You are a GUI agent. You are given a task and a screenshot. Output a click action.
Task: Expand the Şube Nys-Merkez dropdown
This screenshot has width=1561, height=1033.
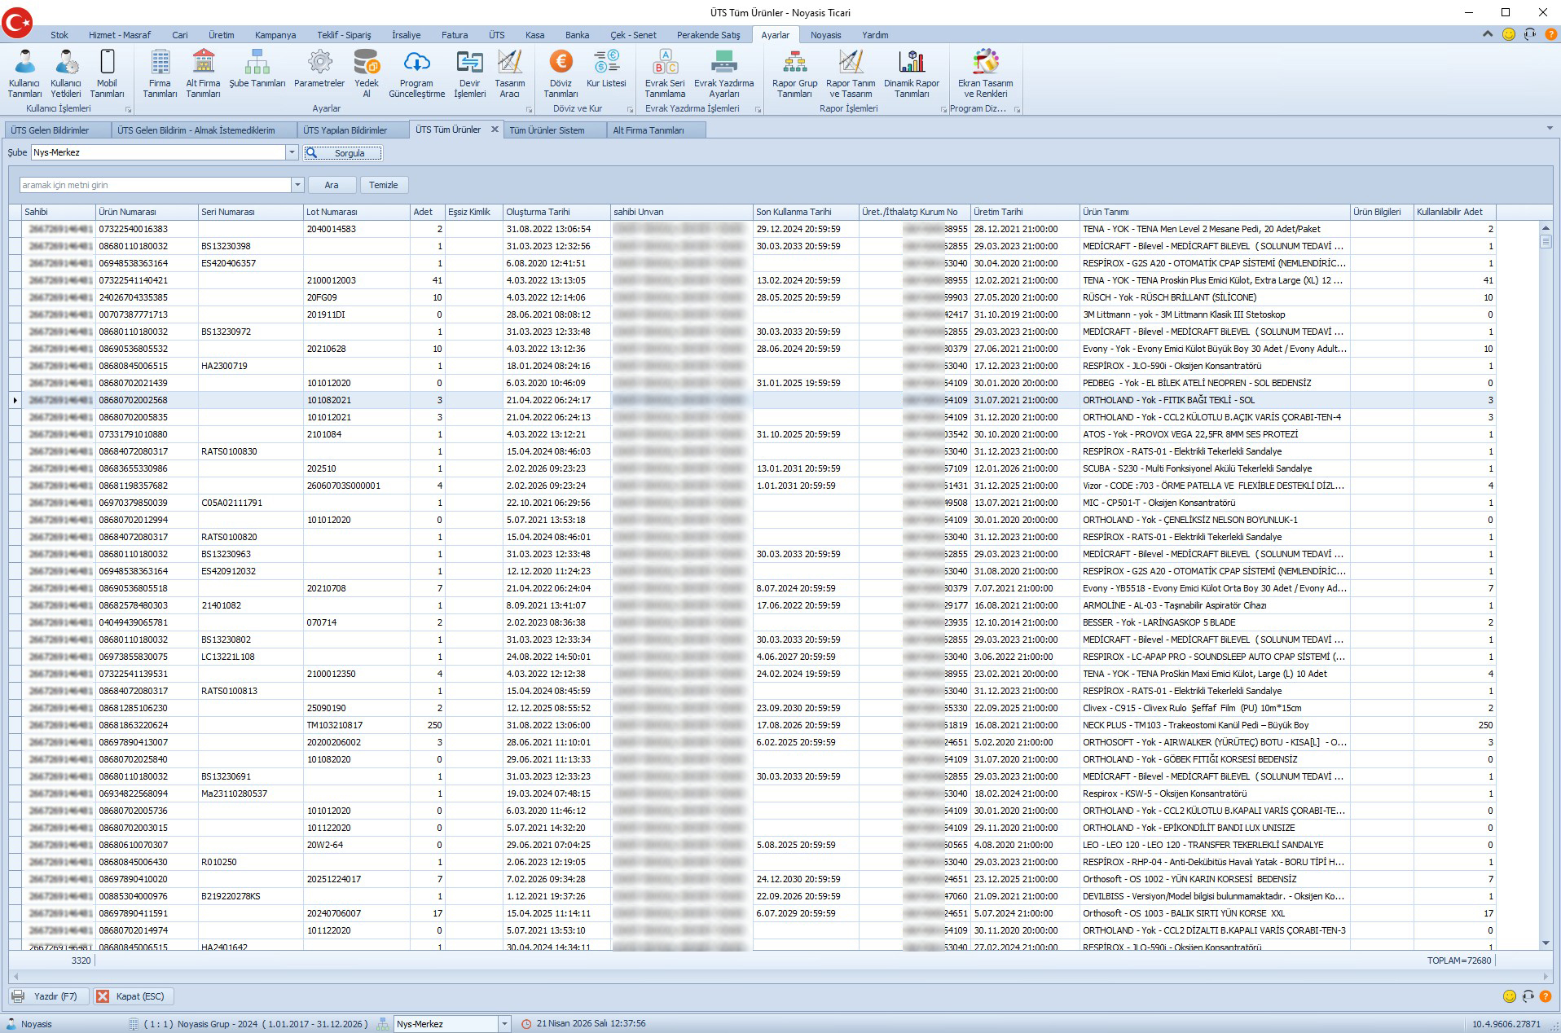(x=292, y=153)
